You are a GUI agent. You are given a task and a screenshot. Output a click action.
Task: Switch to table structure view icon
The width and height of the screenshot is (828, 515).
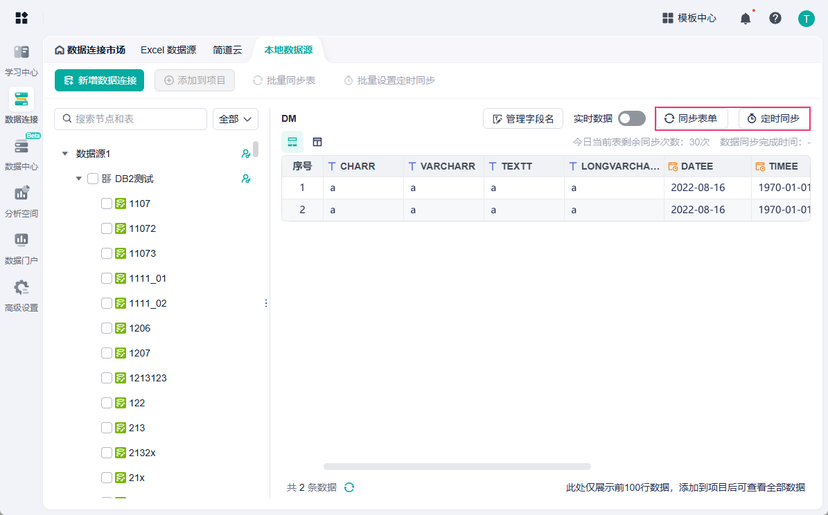[x=317, y=142]
